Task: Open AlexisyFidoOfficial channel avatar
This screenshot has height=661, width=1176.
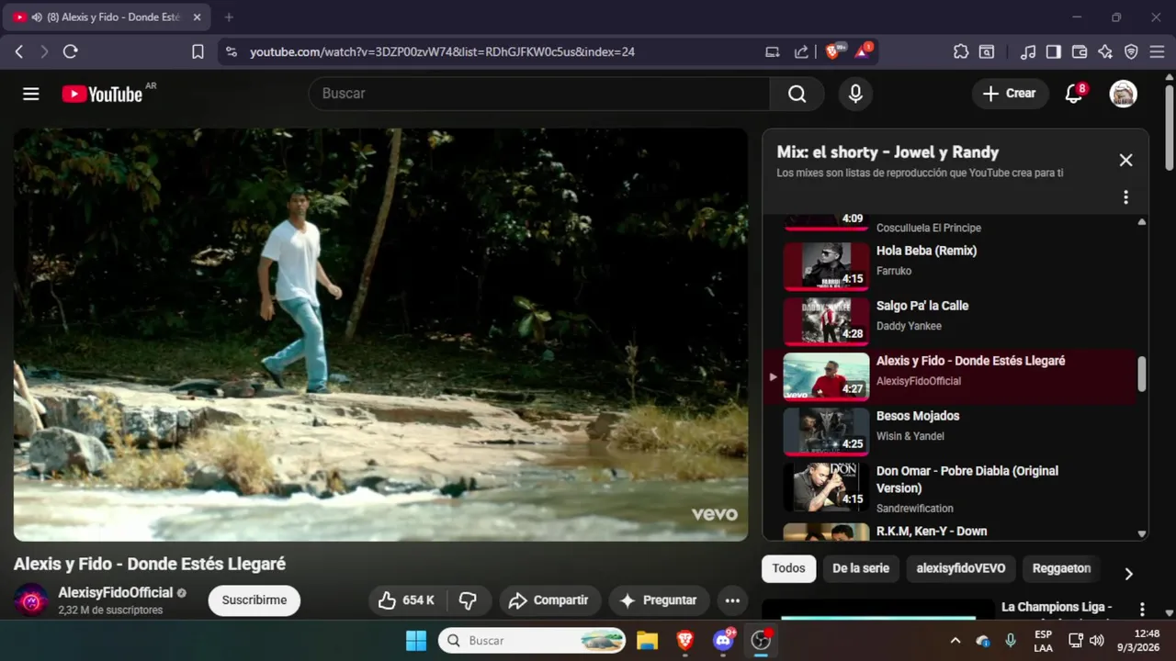Action: point(31,600)
